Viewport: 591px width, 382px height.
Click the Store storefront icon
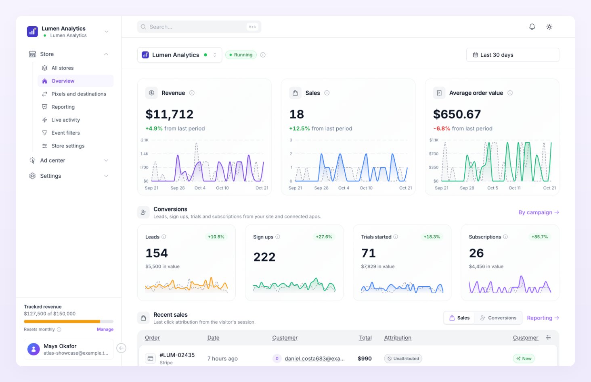coord(32,54)
